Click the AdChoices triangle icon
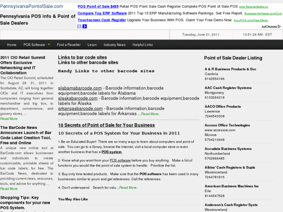The image size is (283, 212). tap(279, 26)
